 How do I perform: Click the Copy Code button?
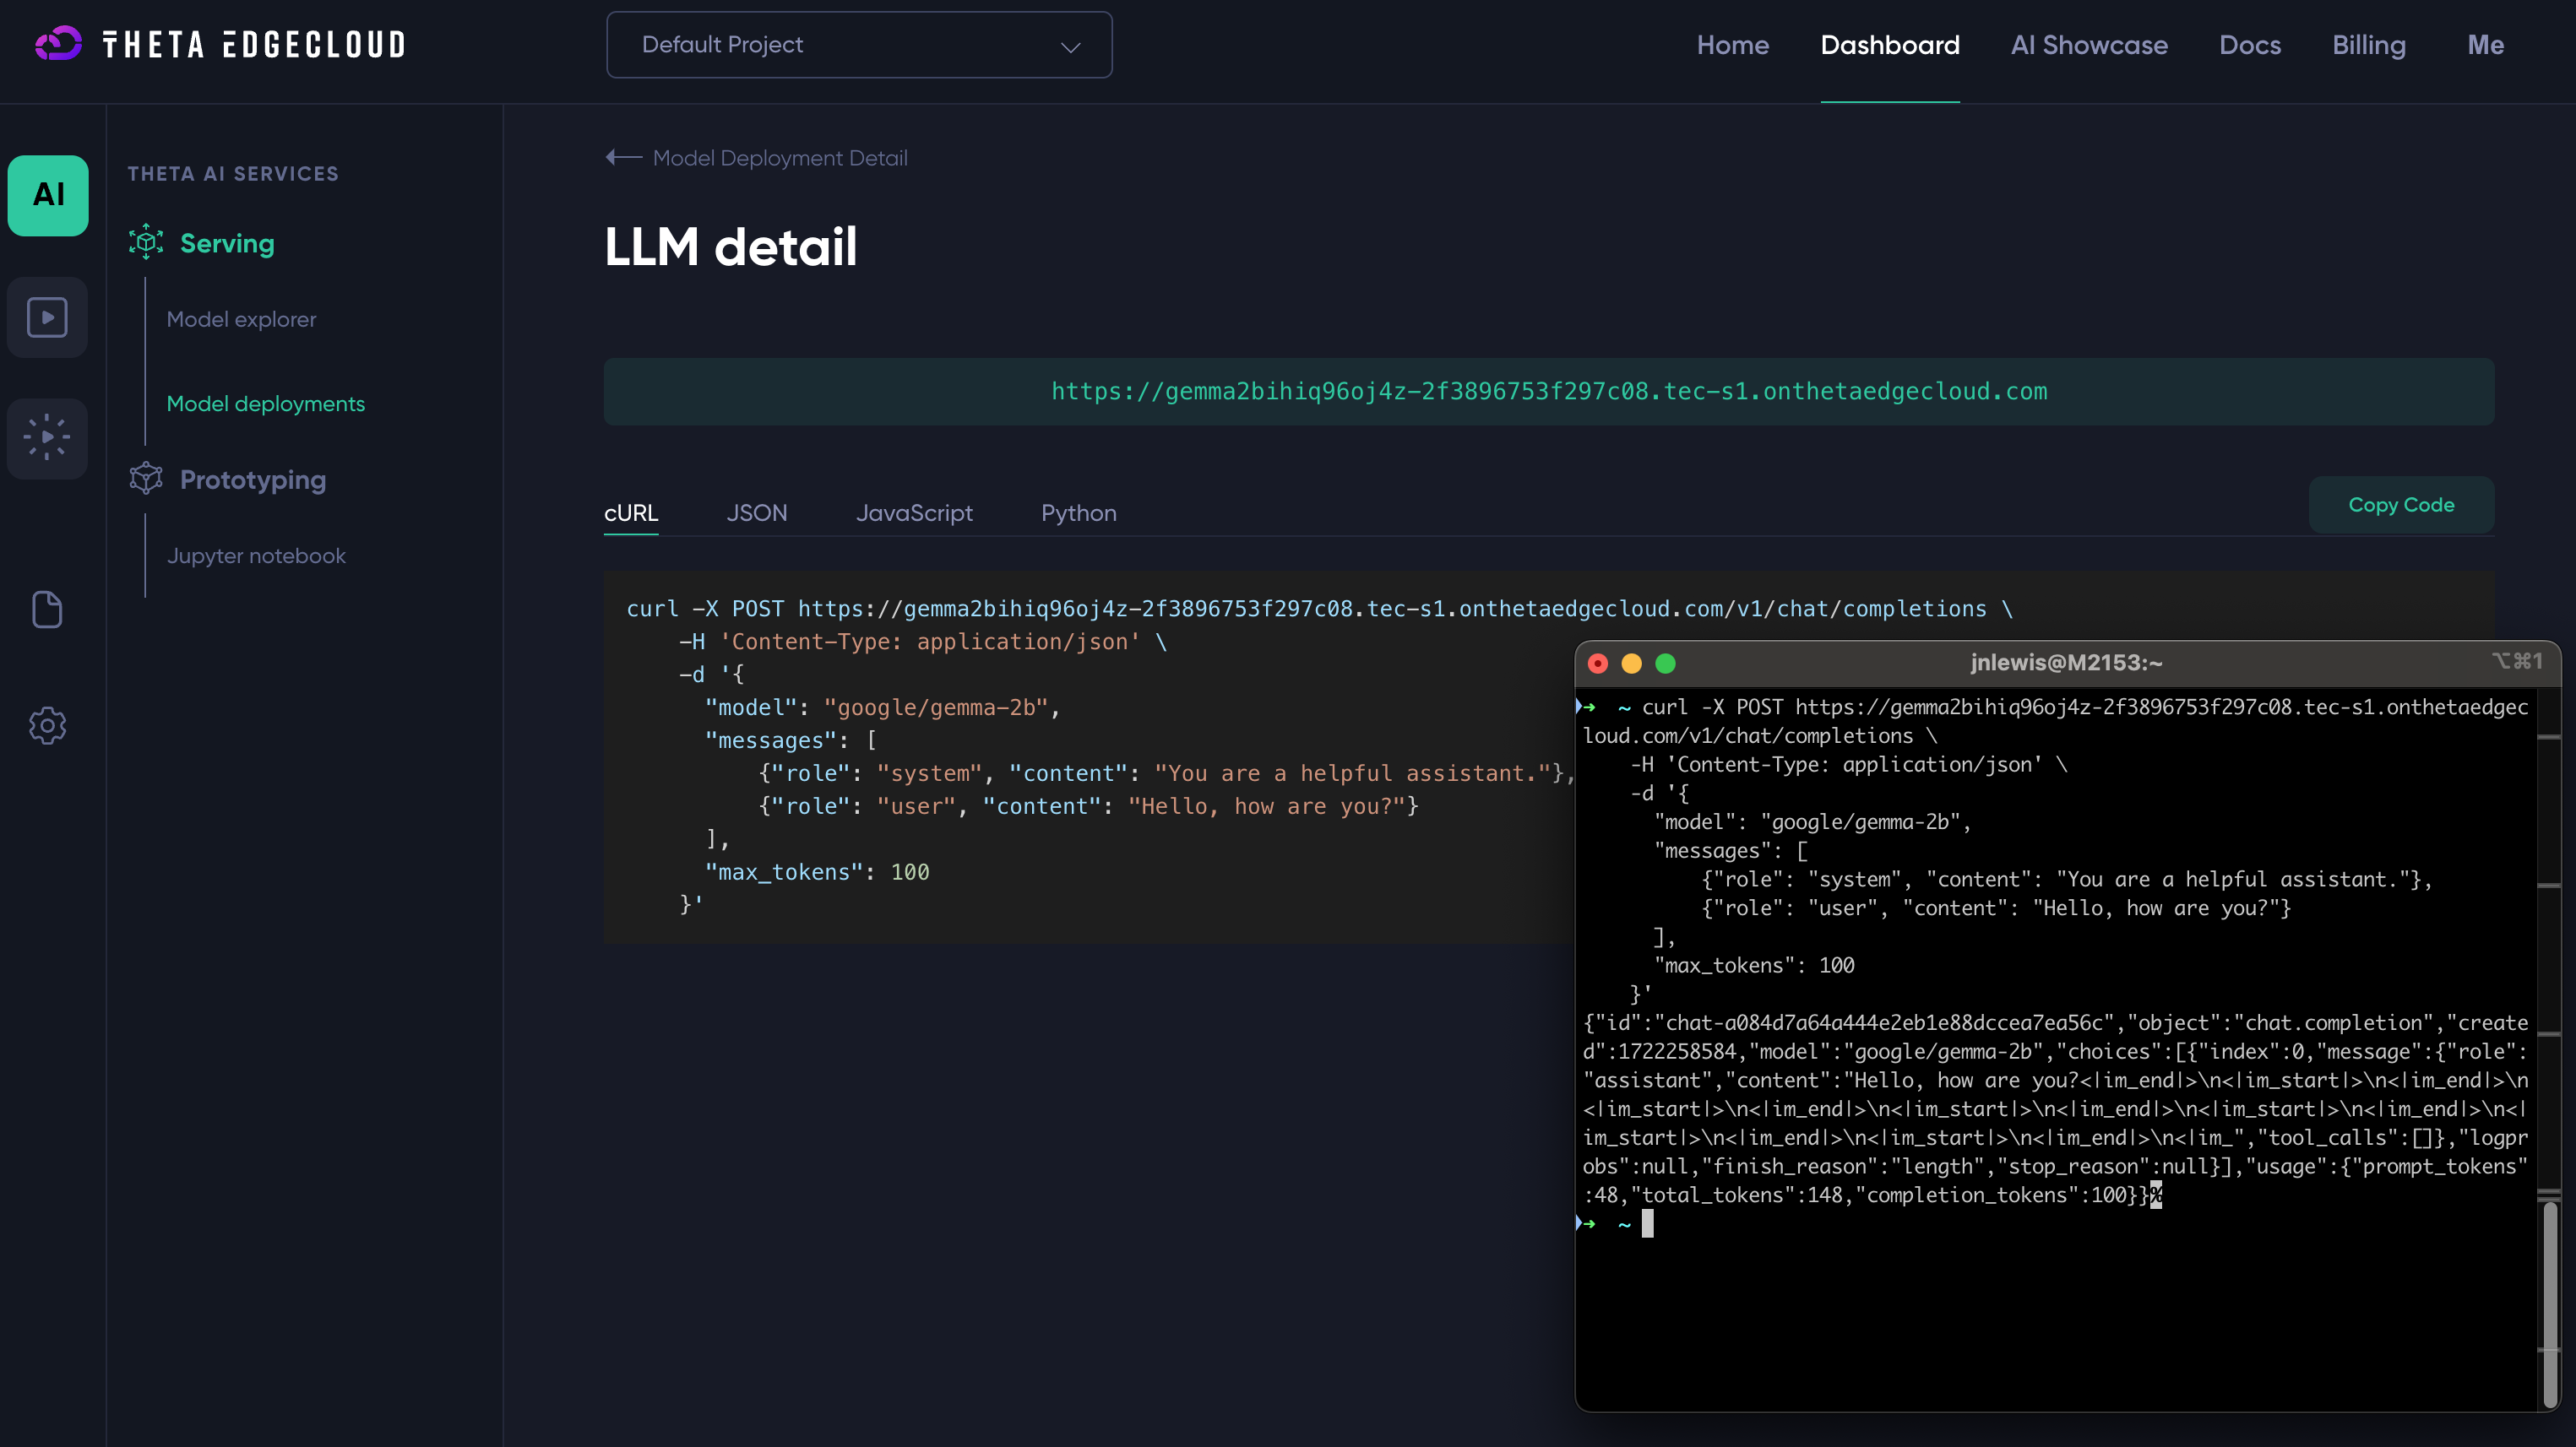tap(2401, 505)
